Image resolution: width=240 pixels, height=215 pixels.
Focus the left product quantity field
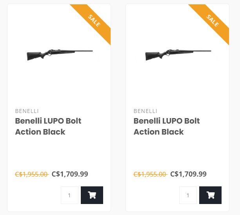[x=69, y=195]
